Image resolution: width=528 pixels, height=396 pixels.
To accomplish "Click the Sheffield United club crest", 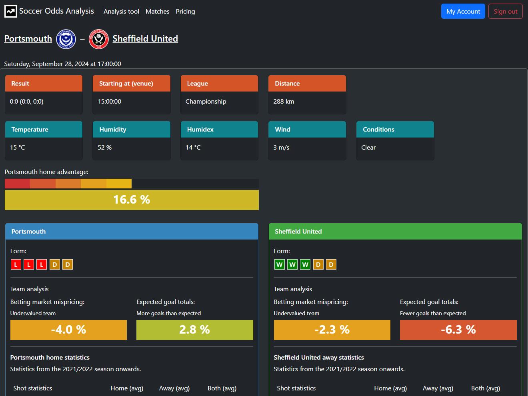I will click(x=98, y=39).
